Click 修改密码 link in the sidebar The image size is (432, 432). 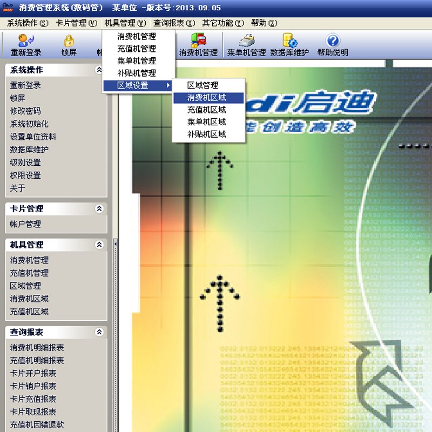click(25, 111)
